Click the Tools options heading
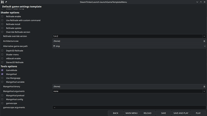This screenshot has width=207, height=116. tap(9, 66)
